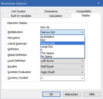Pick Large Dot from the list
The image size is (103, 99).
62,47
